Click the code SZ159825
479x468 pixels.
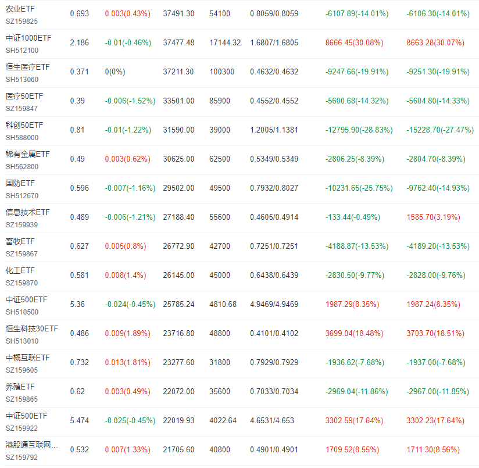[x=22, y=22]
